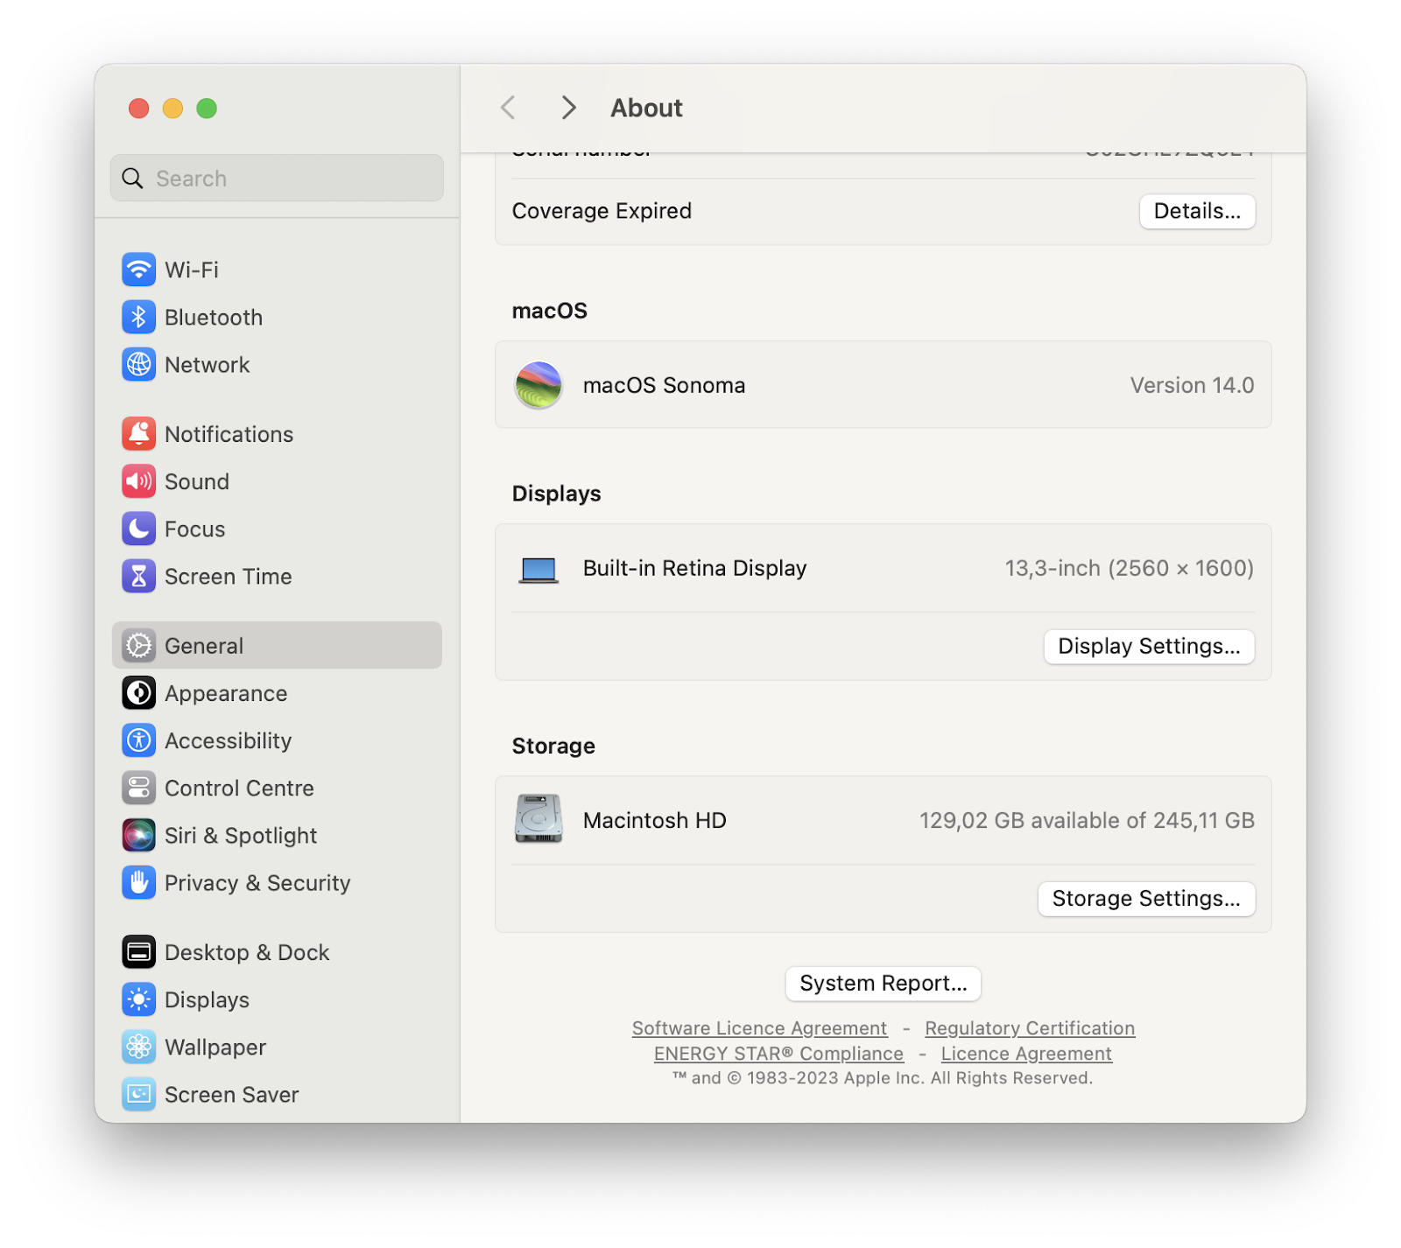Open Displays settings from sidebar
This screenshot has height=1248, width=1401.
[138, 999]
